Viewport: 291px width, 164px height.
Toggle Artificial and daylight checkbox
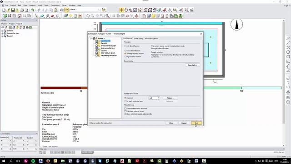96,46
